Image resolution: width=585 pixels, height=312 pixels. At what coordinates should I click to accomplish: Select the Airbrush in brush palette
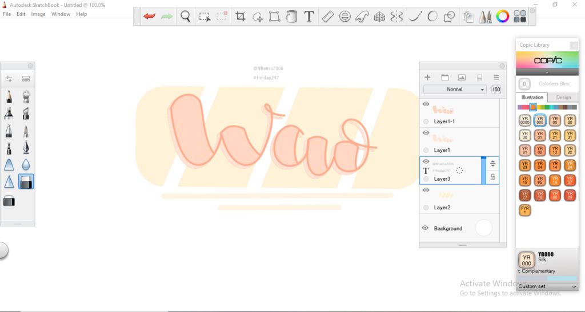pyautogui.click(x=26, y=96)
